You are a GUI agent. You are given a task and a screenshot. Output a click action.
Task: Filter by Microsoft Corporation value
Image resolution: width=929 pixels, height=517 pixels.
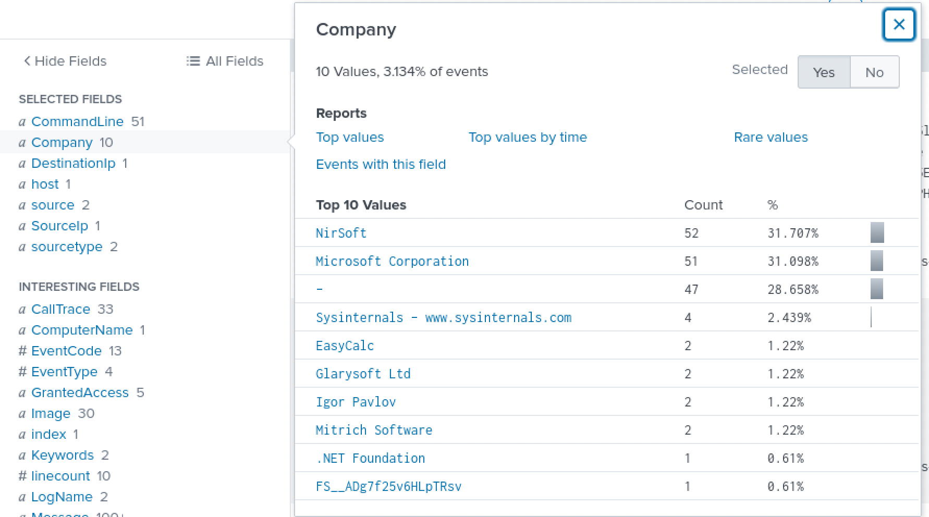(392, 261)
